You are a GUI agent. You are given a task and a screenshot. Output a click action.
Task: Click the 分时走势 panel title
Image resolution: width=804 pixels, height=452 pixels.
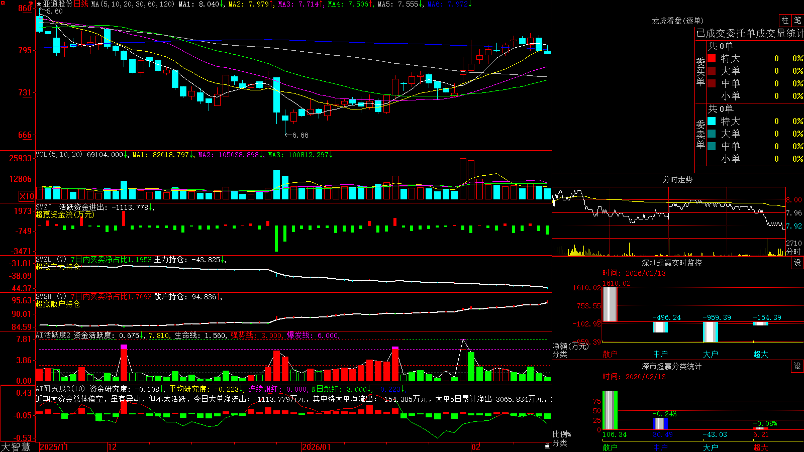pos(677,179)
